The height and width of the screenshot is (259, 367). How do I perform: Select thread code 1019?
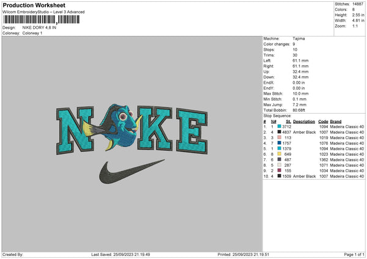pyautogui.click(x=324, y=137)
